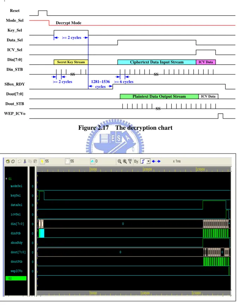Click the 5000 mark on bottom ruler
Image resolution: width=237 pixels, height=308 pixels.
pos(93,293)
